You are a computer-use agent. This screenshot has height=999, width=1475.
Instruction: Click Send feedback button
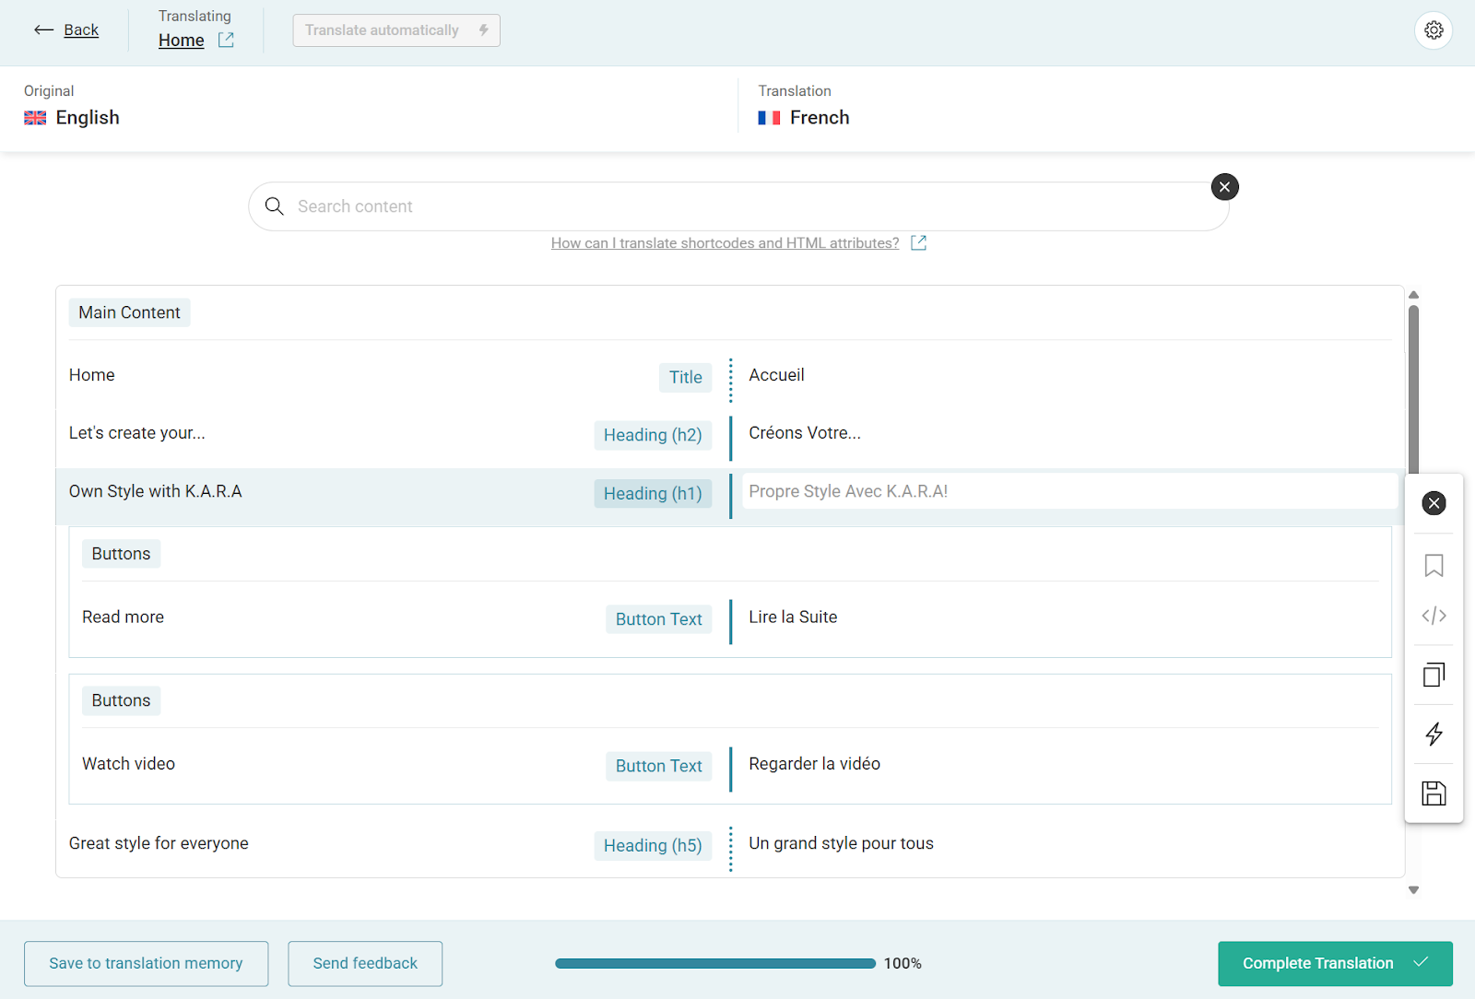click(x=365, y=963)
